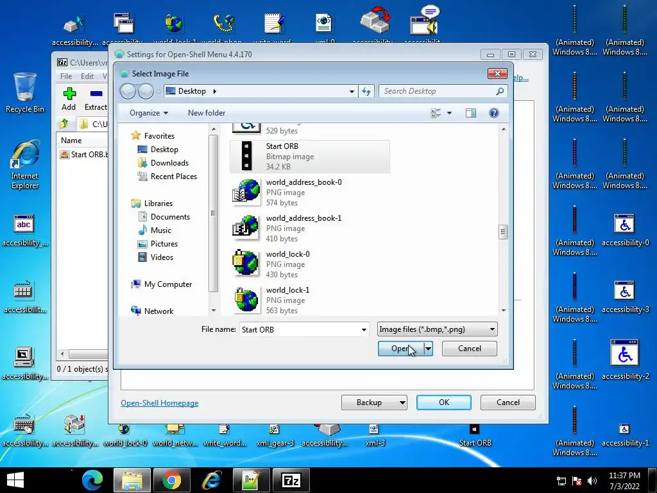Viewport: 657px width, 493px height.
Task: Open Videos library
Action: pyautogui.click(x=156, y=257)
